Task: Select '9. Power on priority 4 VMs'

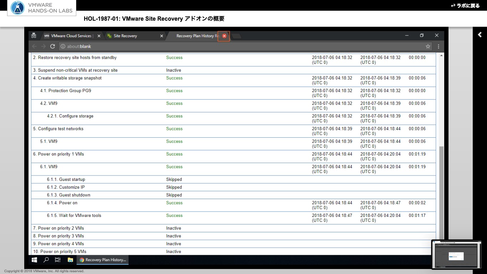Action: click(x=234, y=244)
